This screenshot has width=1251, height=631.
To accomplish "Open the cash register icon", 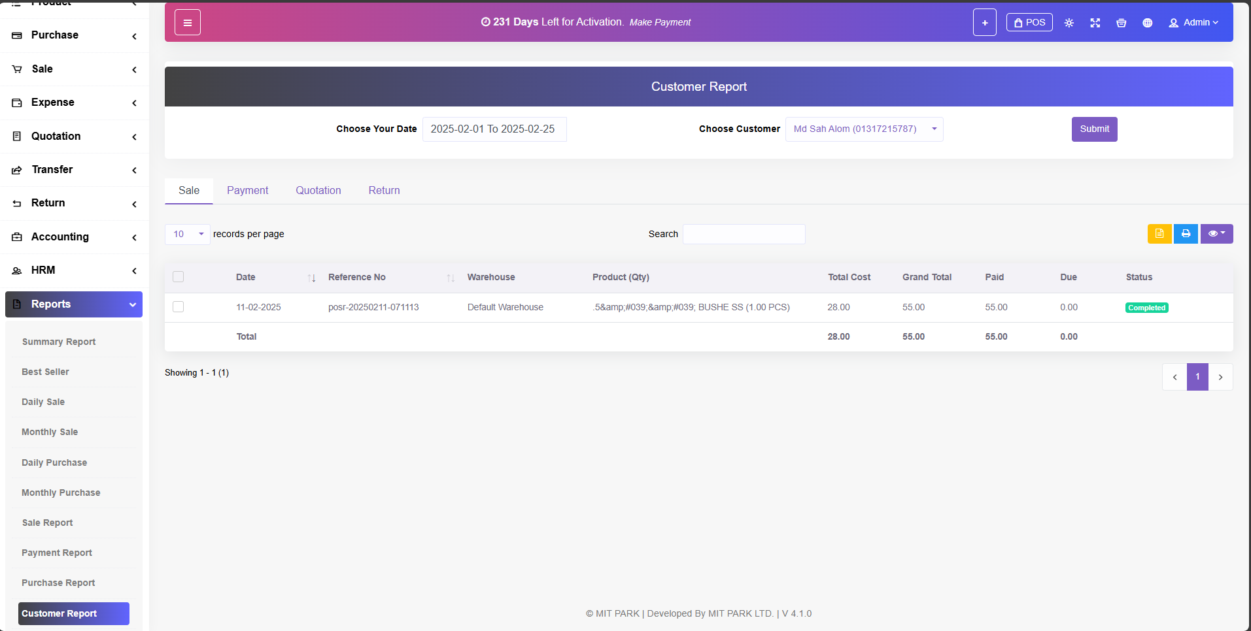I will pos(1121,23).
